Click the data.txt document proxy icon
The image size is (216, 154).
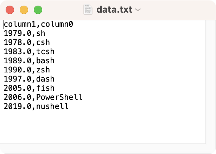point(88,9)
